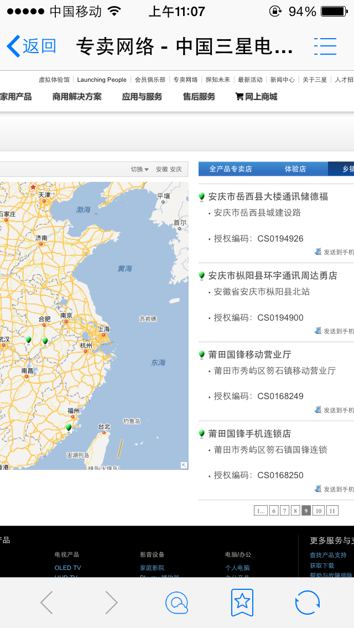Open 商用解决方案 menu
Screen dimensions: 354x628
click(77, 97)
